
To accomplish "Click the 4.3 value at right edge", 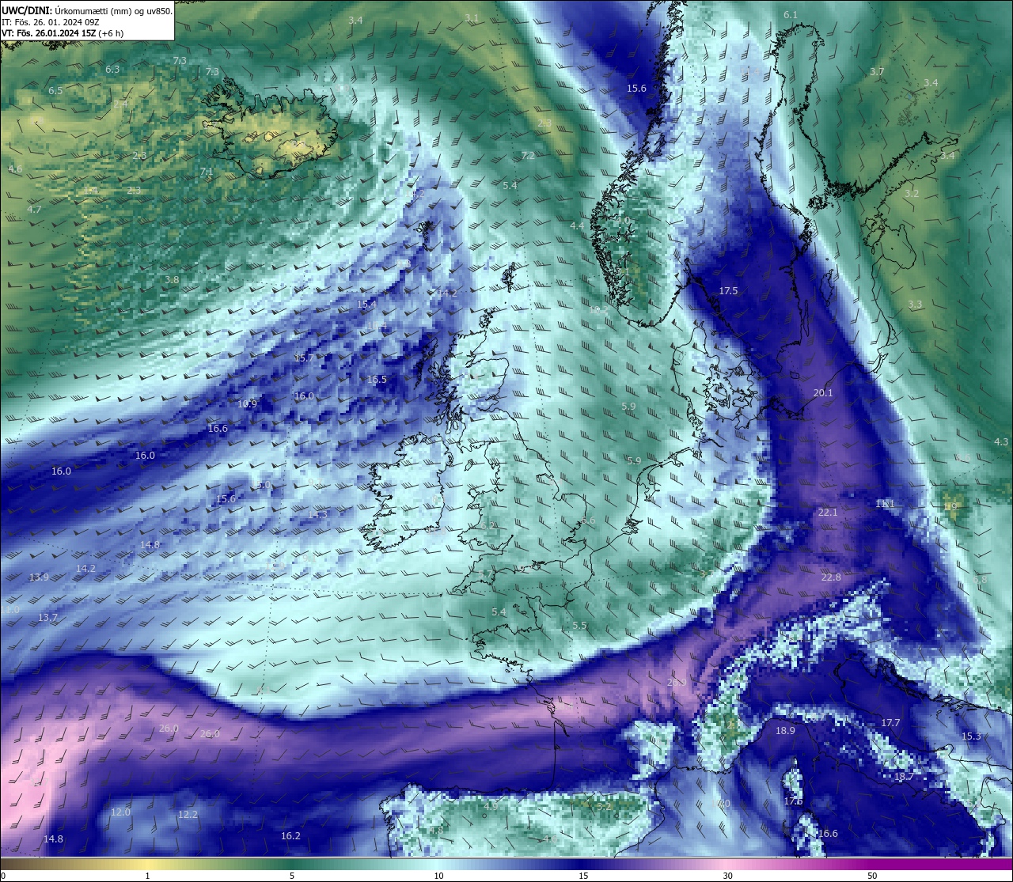I will tap(1001, 442).
